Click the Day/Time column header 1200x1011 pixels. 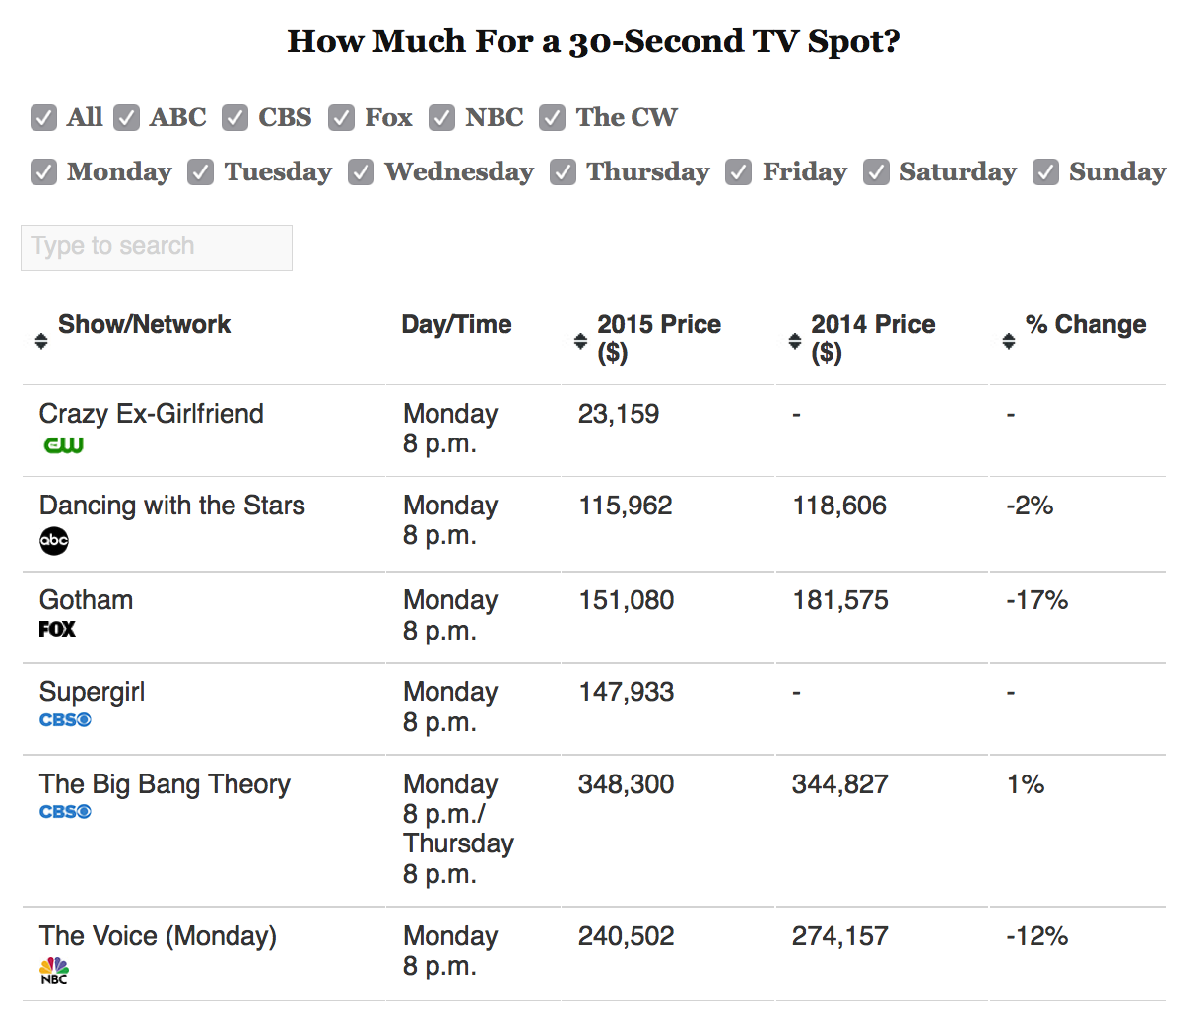click(x=456, y=324)
